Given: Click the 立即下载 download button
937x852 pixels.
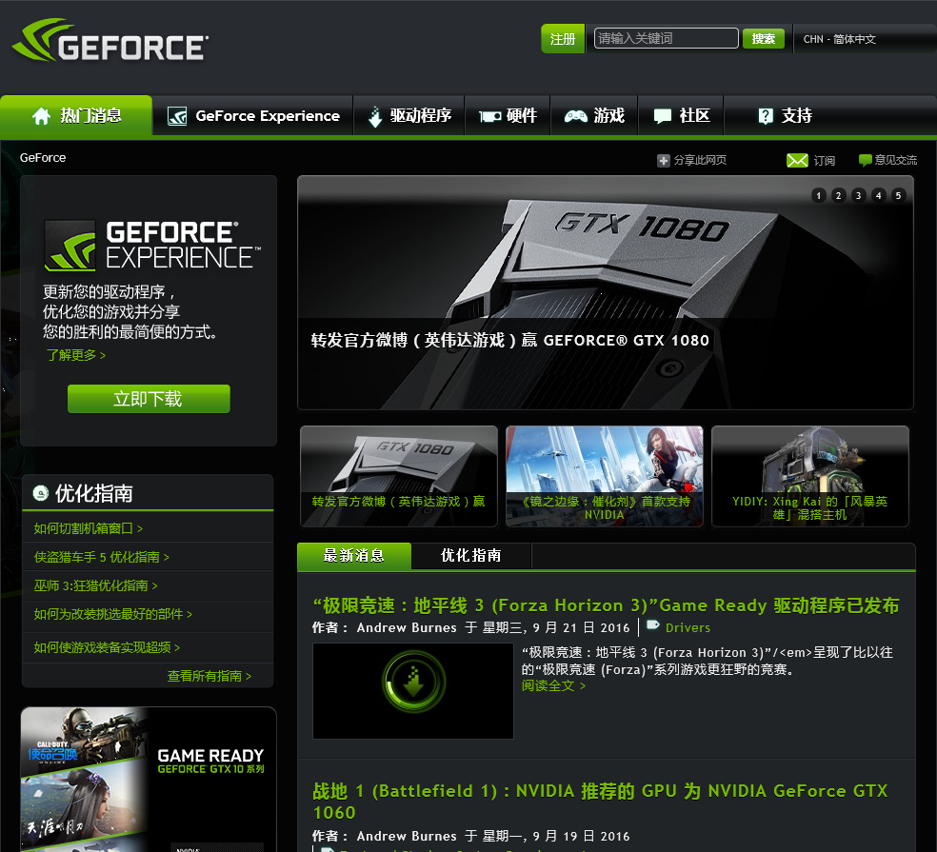Looking at the screenshot, I should pyautogui.click(x=149, y=399).
